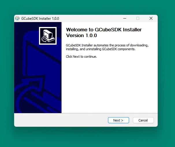Click the GCubeSDK installer title bar icon
This screenshot has width=175, height=147.
point(17,18)
